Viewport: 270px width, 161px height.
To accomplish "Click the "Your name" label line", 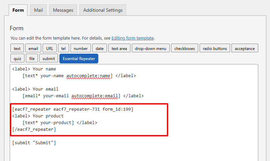I will (34, 69).
